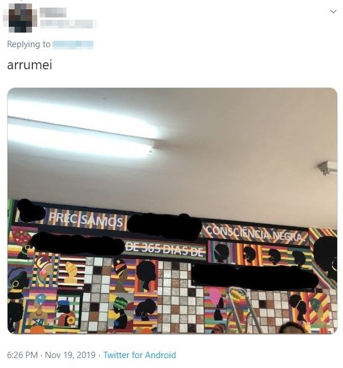This screenshot has width=343, height=368.
Task: Click the 'Replying to' label
Action: pos(29,44)
